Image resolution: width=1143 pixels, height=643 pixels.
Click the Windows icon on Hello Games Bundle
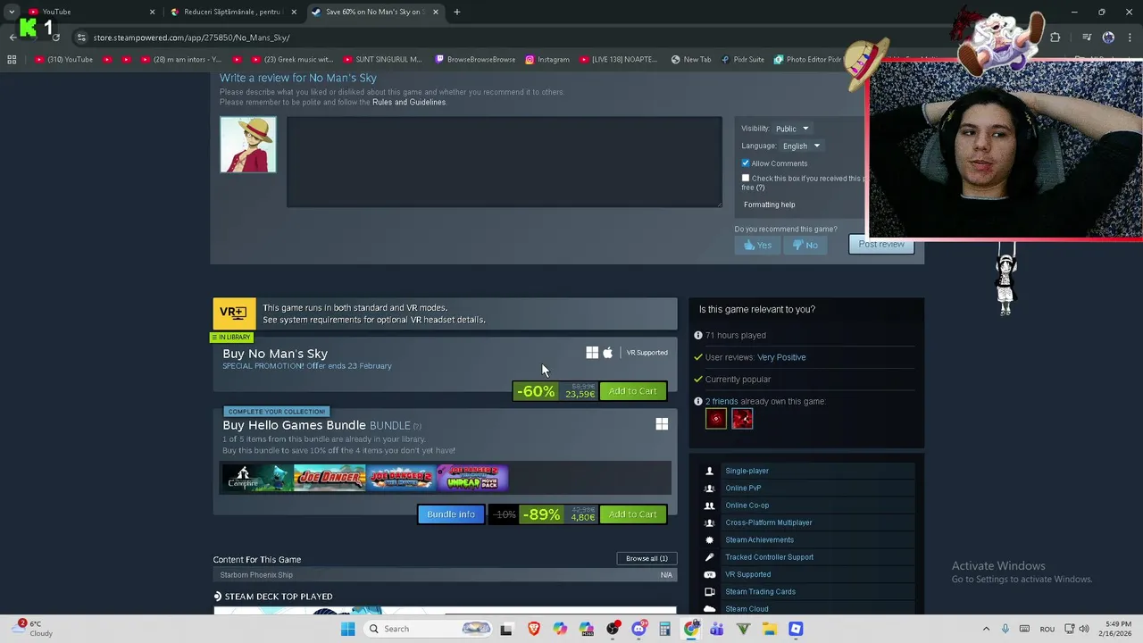pyautogui.click(x=662, y=424)
